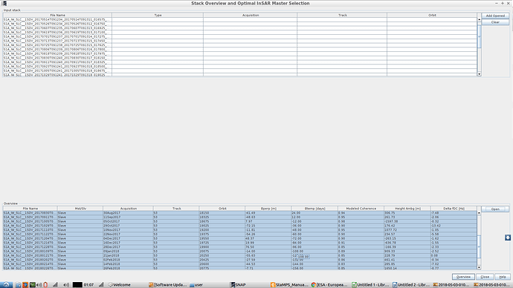Click input stack scrollbar down arrow
The height and width of the screenshot is (288, 513).
coord(479,74)
